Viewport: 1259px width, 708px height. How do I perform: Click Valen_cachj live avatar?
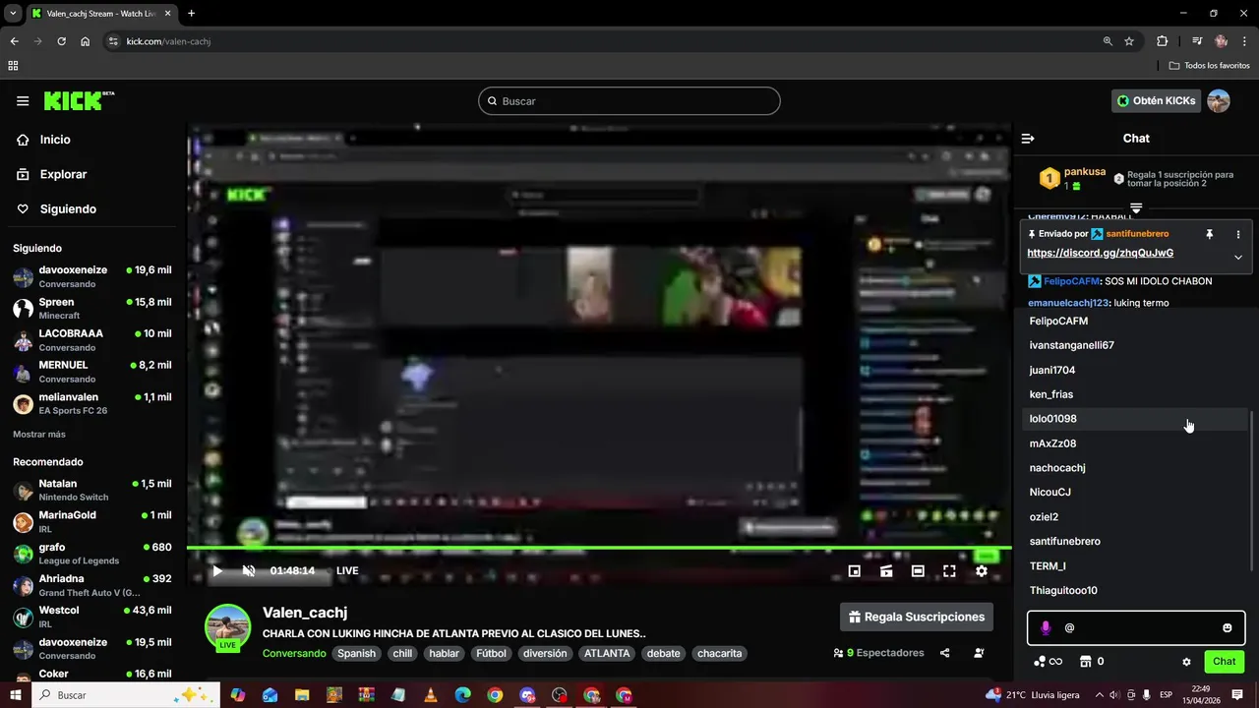click(227, 627)
